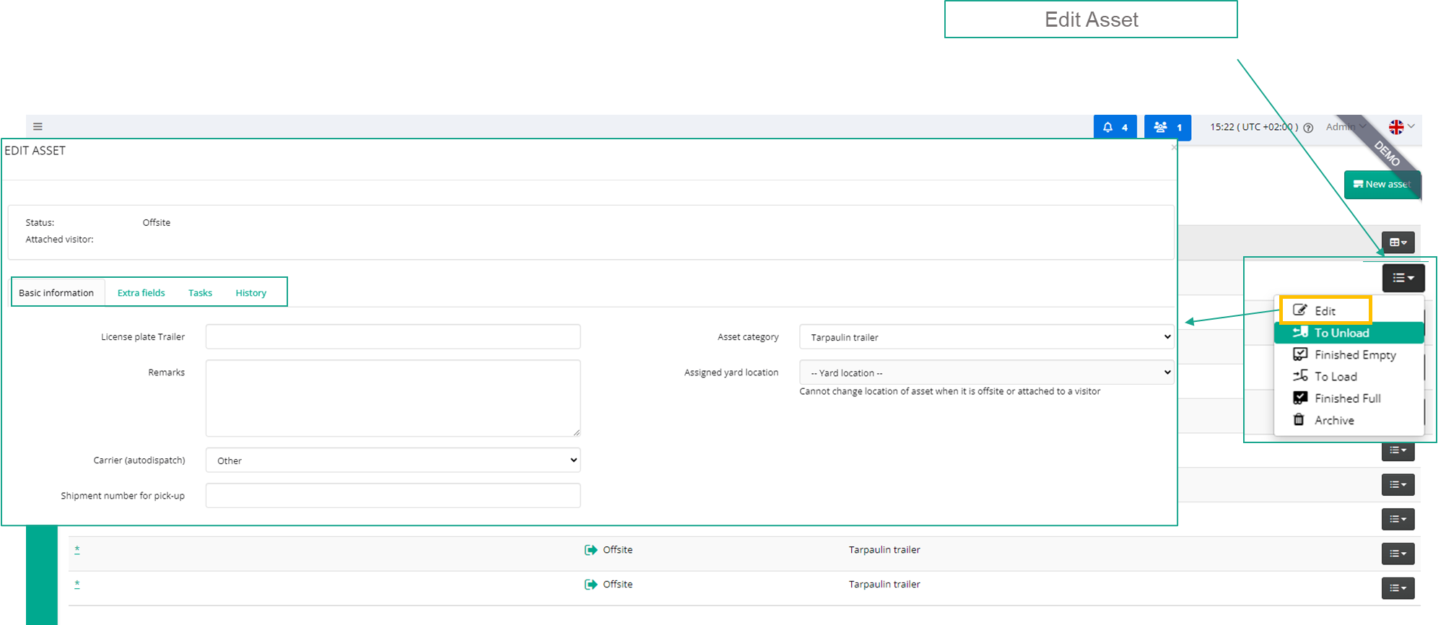Choose Edit from the actions menu

tap(1325, 310)
